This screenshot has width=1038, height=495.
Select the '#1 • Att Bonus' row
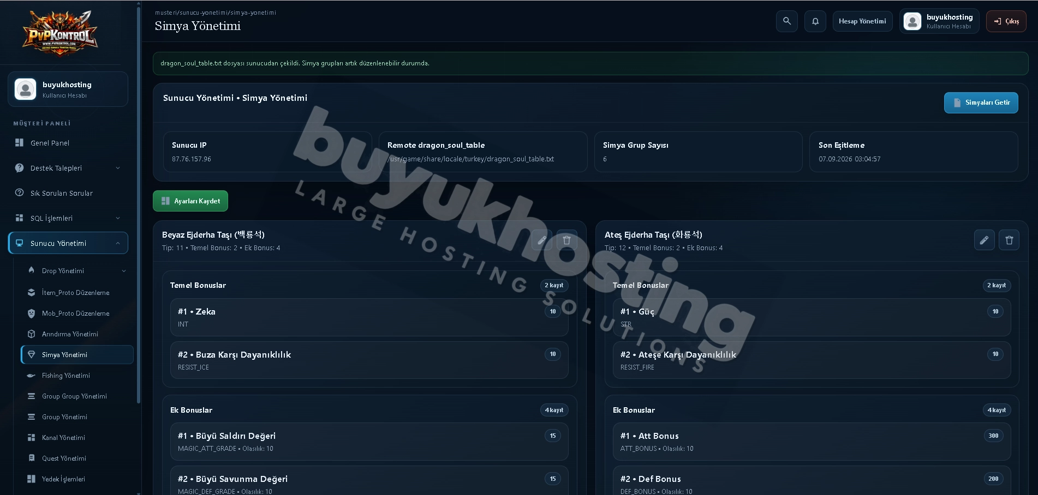(812, 442)
